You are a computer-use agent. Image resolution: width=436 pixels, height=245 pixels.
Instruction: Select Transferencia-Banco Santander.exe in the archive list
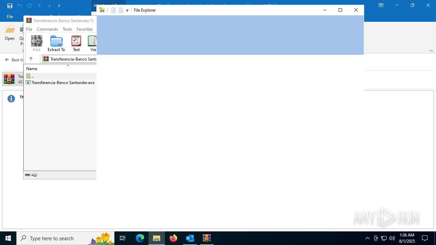[60, 82]
